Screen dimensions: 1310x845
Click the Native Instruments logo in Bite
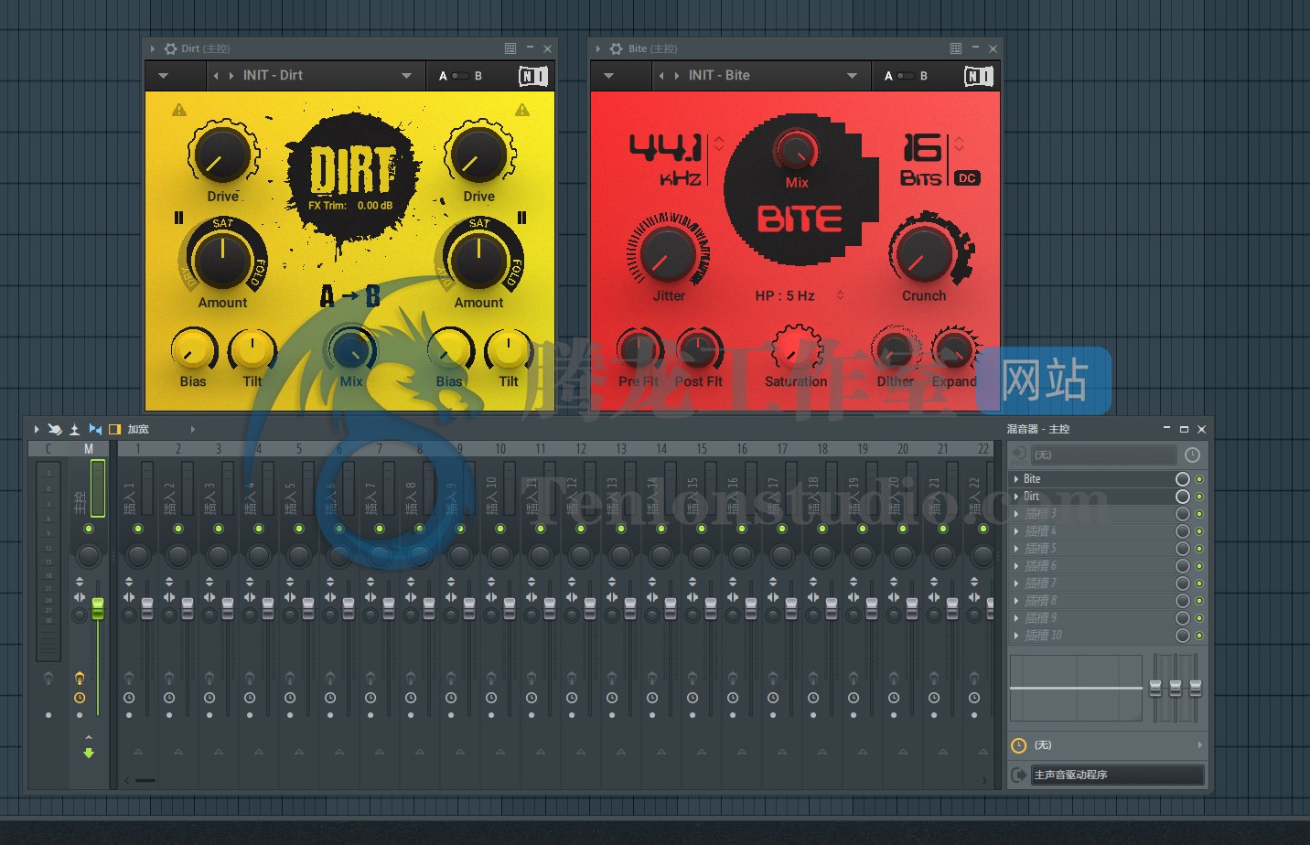coord(979,76)
